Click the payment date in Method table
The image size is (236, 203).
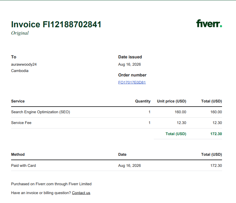click(129, 166)
